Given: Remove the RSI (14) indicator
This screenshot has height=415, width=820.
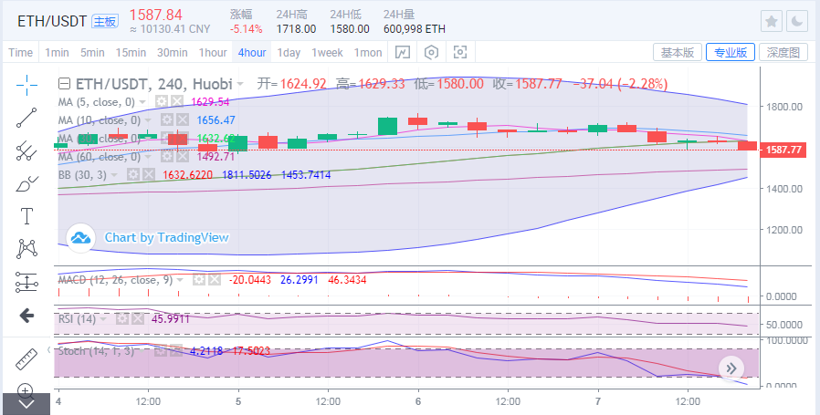Looking at the screenshot, I should (x=138, y=318).
